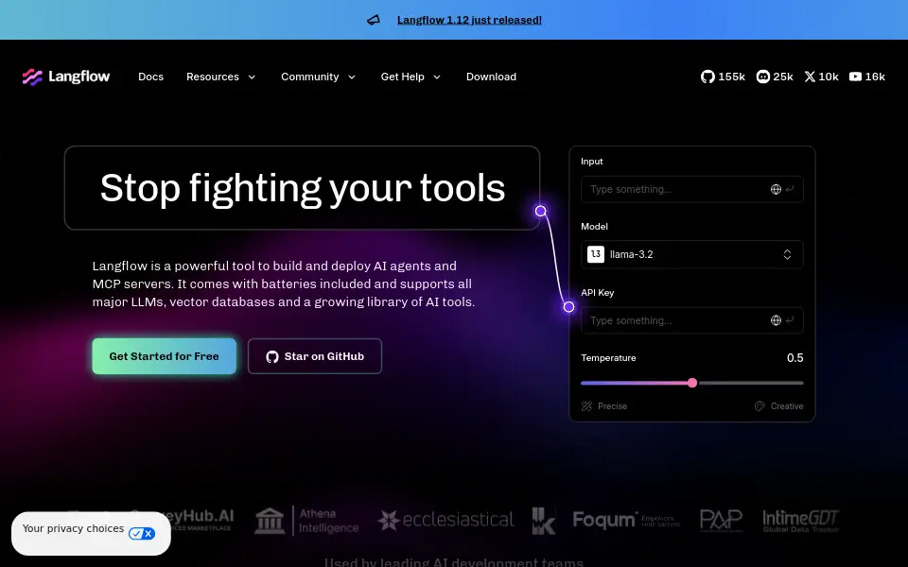The width and height of the screenshot is (908, 567).
Task: Open the X 10k followers link
Action: pyautogui.click(x=821, y=77)
